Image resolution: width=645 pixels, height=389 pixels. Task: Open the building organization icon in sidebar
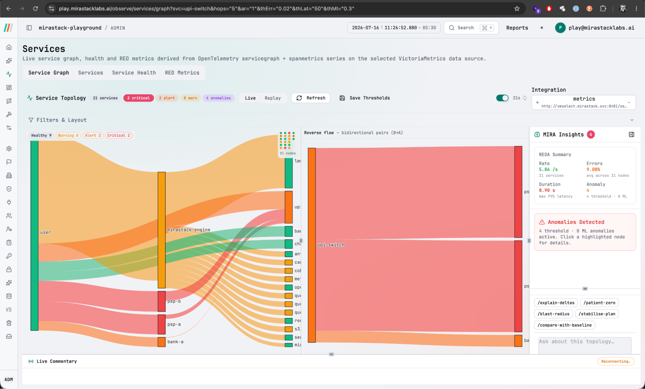(9, 176)
